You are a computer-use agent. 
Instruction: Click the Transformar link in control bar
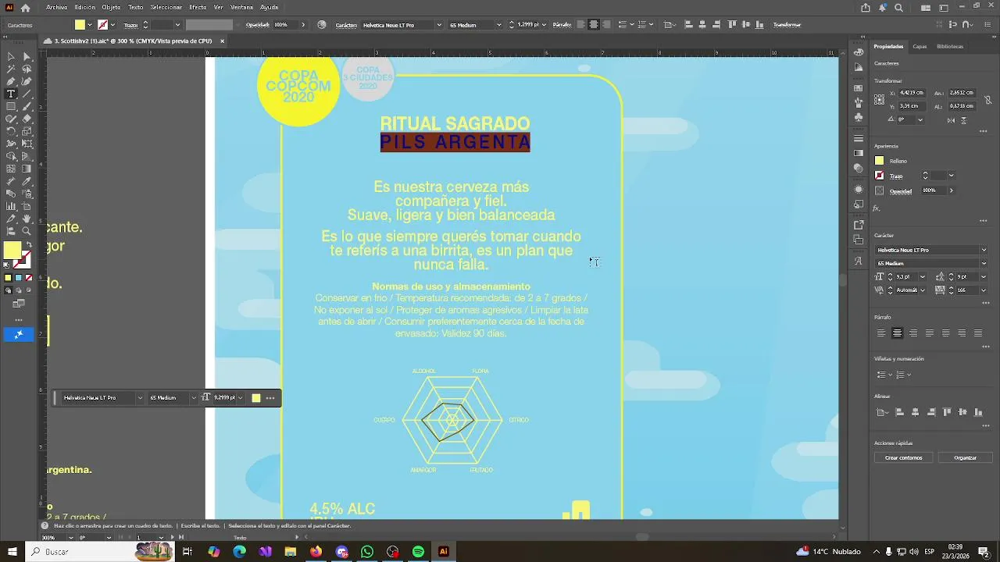point(787,25)
